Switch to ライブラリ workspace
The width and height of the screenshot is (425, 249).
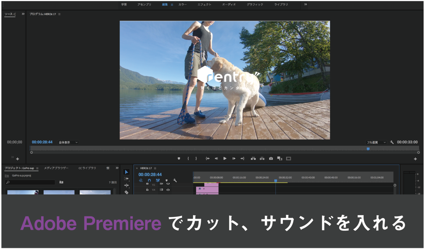[x=281, y=5]
